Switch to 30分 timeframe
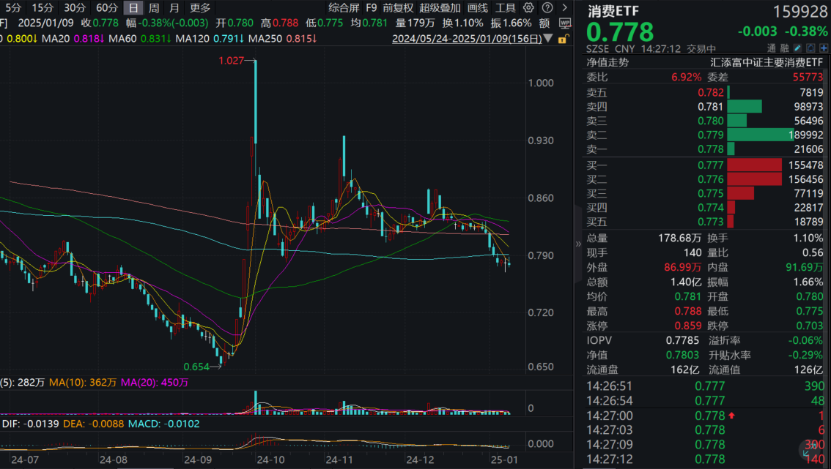This screenshot has width=831, height=469. pos(75,8)
